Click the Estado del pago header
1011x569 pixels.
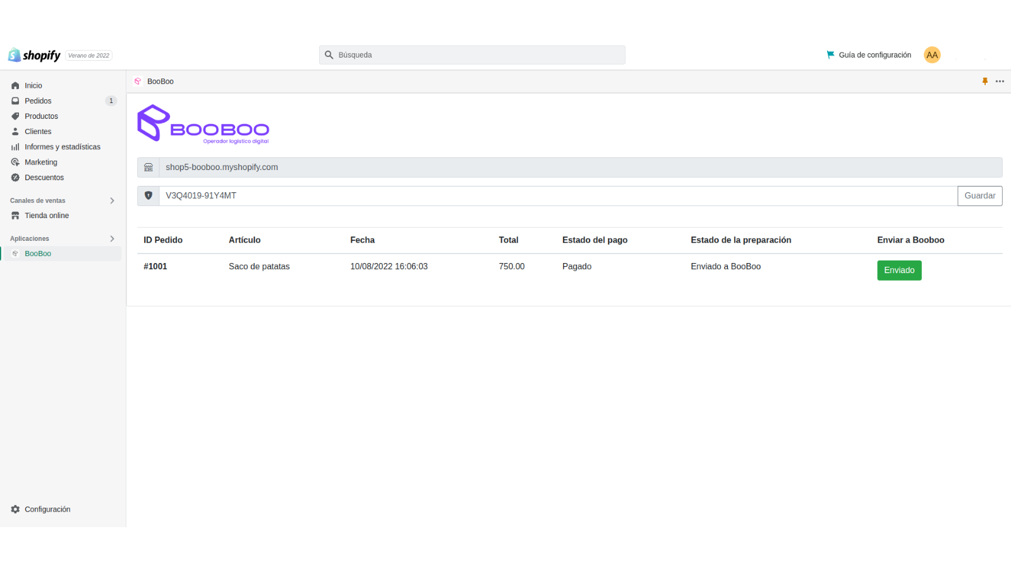pyautogui.click(x=595, y=240)
